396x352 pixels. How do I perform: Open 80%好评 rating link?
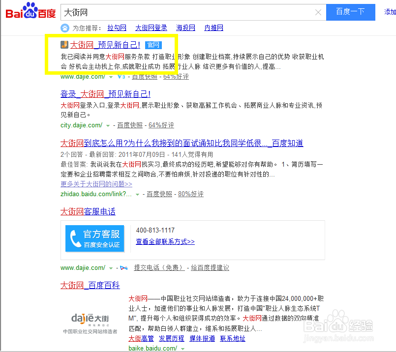191,194
